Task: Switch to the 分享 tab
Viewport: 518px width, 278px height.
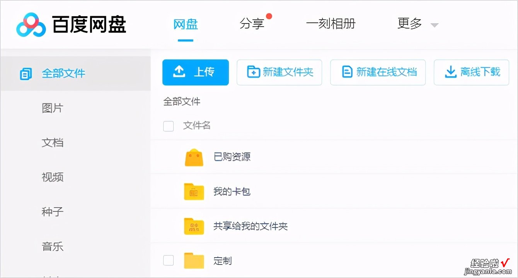Action: pos(252,24)
